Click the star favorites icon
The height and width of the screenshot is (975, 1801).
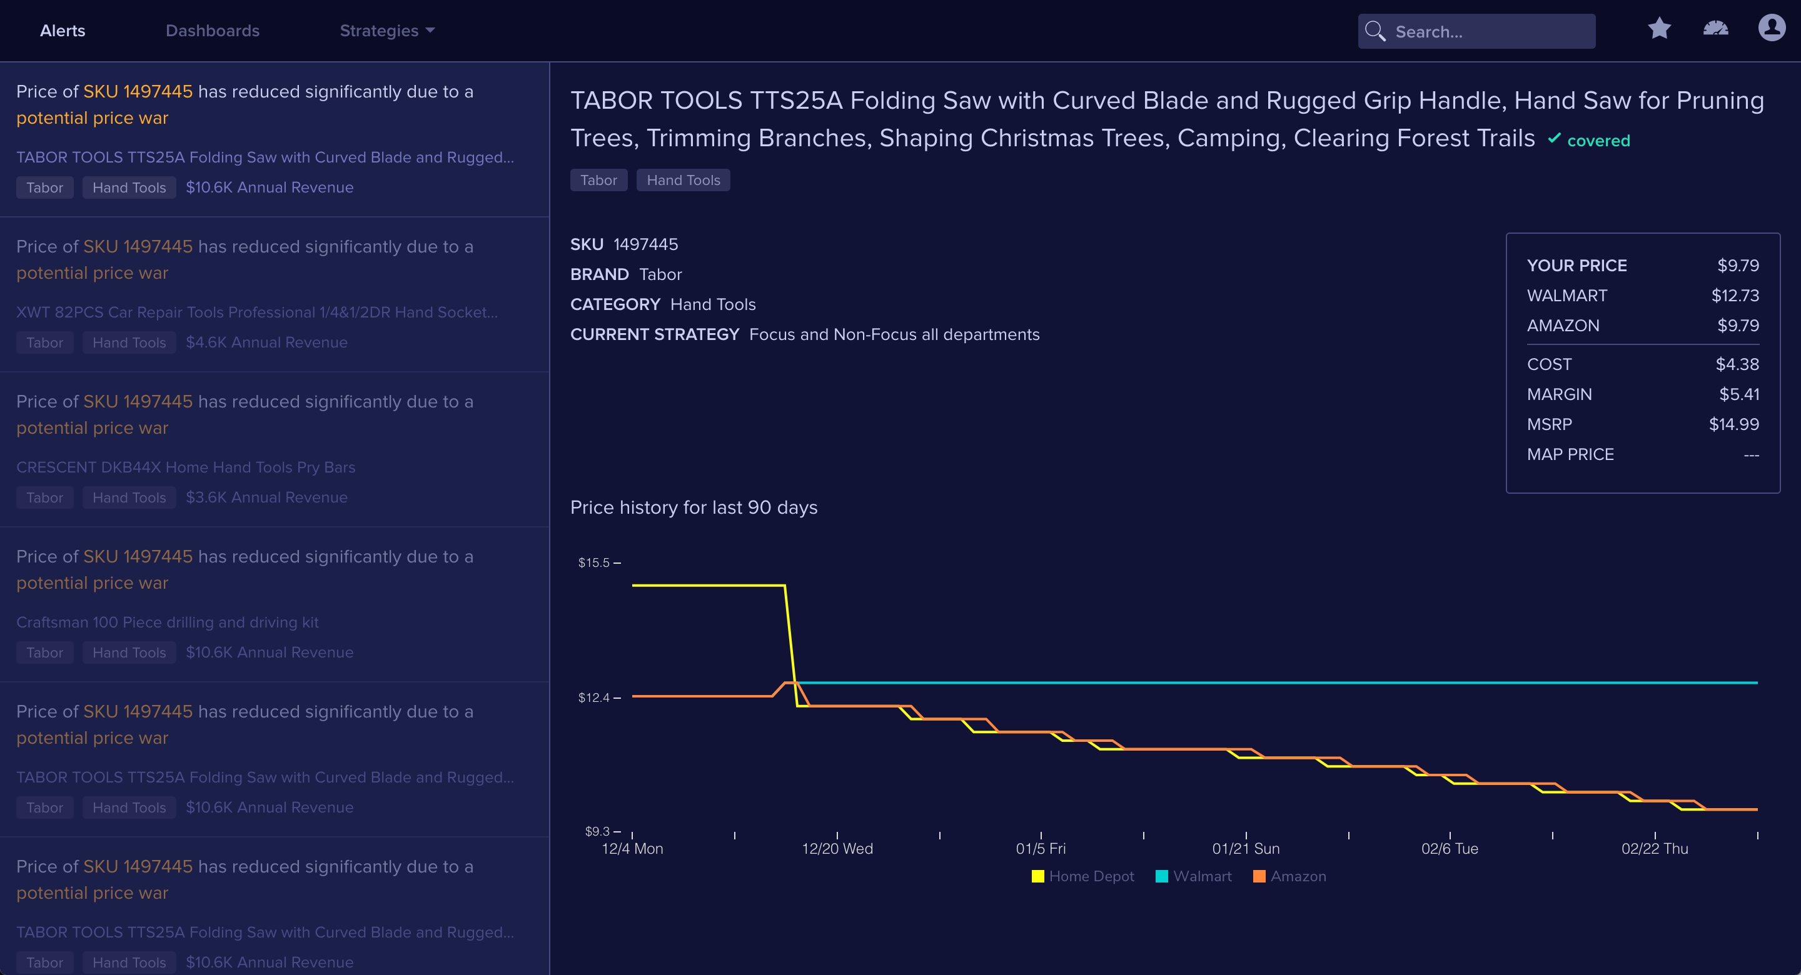tap(1659, 29)
